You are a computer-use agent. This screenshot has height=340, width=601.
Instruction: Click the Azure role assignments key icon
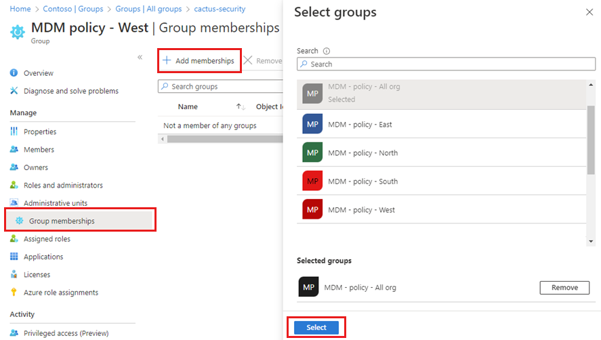[14, 293]
